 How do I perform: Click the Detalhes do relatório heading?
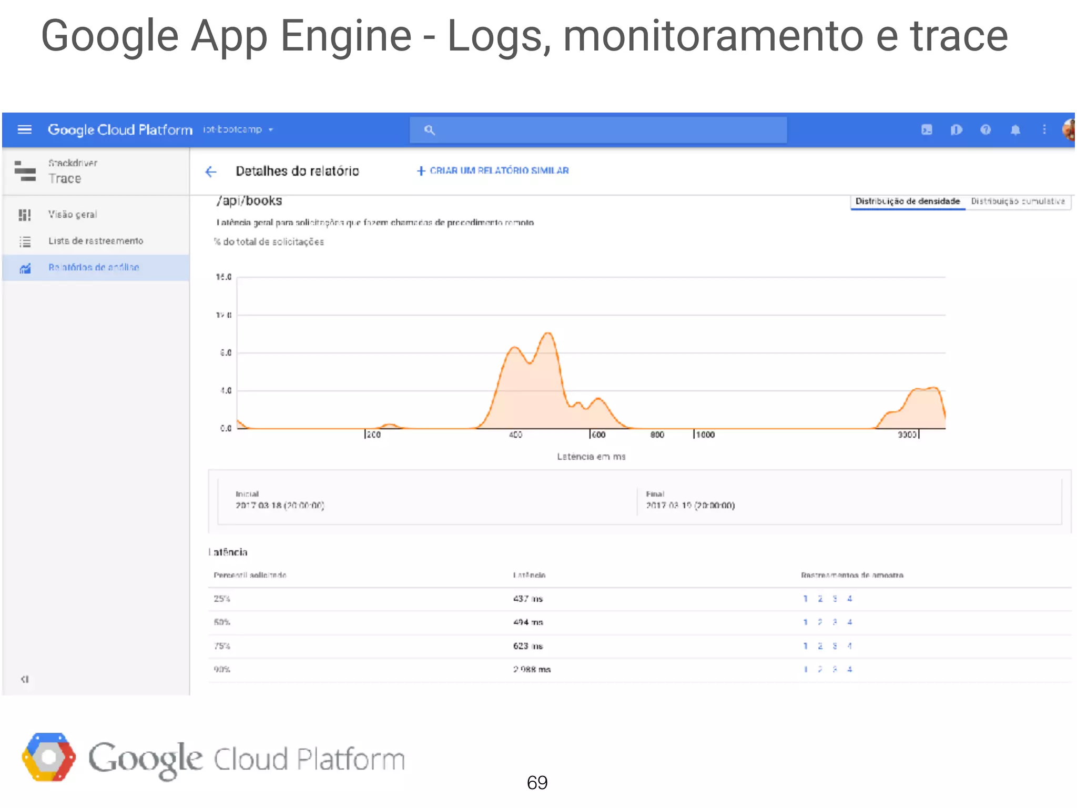coord(297,171)
